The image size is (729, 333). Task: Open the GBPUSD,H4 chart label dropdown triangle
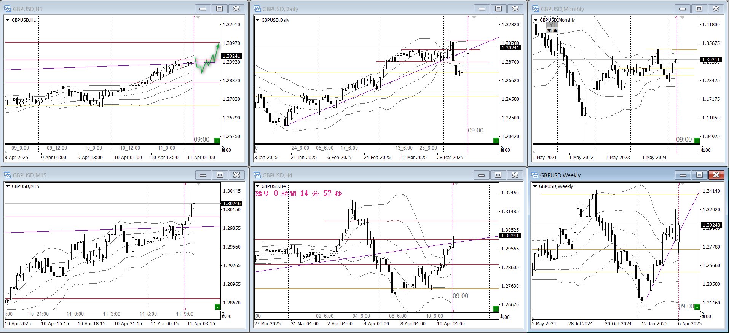pyautogui.click(x=257, y=186)
